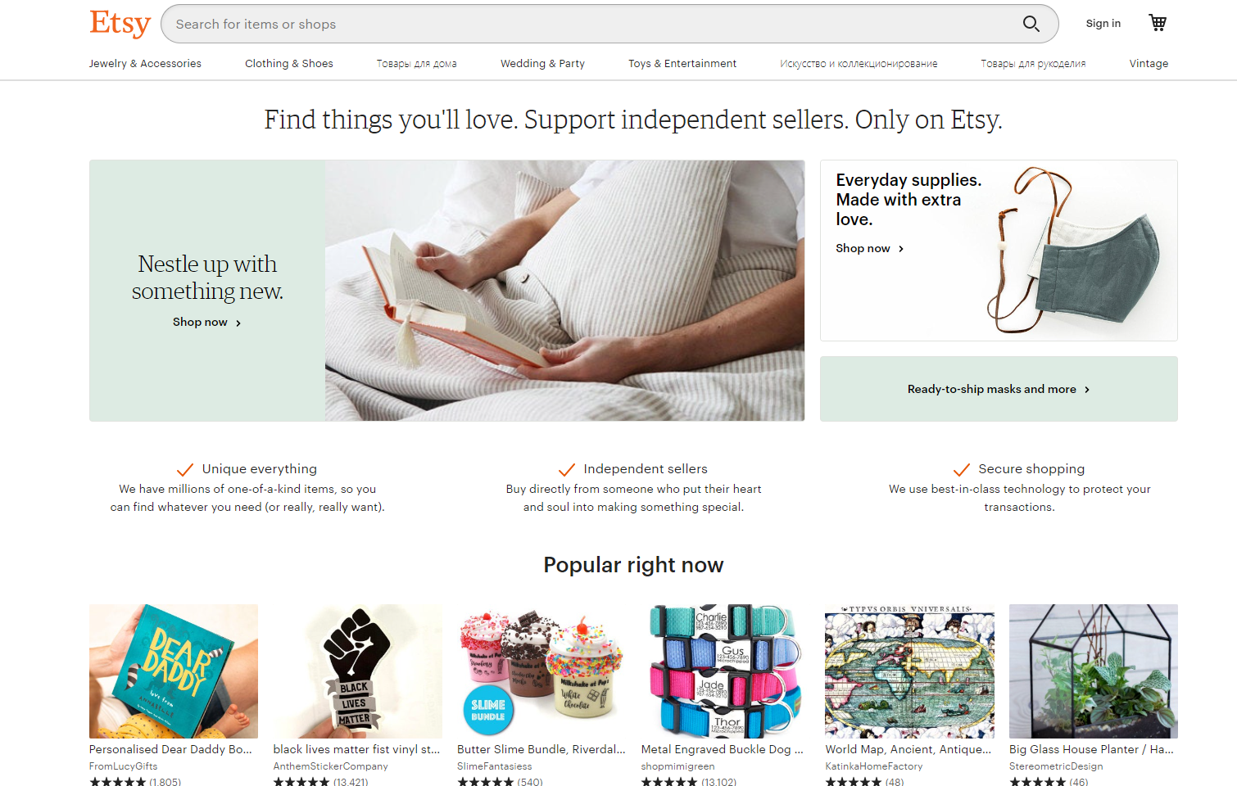Screen dimensions: 1237x786
Task: Open the World Map Ancient Antique thumbnail
Action: click(x=909, y=671)
